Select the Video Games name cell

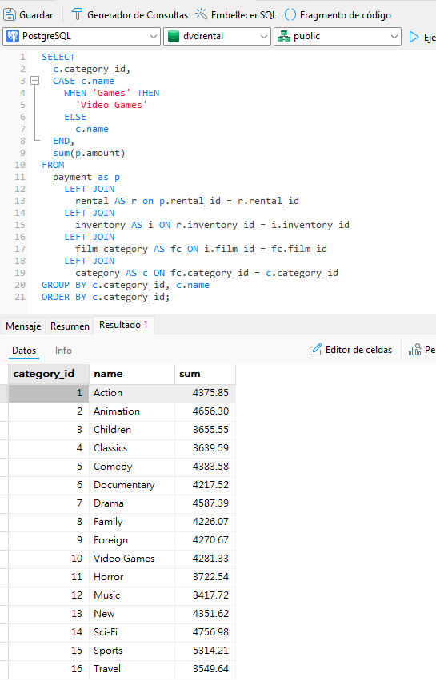pos(131,559)
